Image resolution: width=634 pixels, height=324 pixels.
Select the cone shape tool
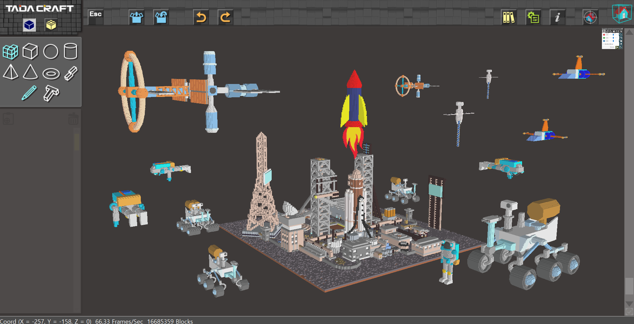[x=30, y=72]
